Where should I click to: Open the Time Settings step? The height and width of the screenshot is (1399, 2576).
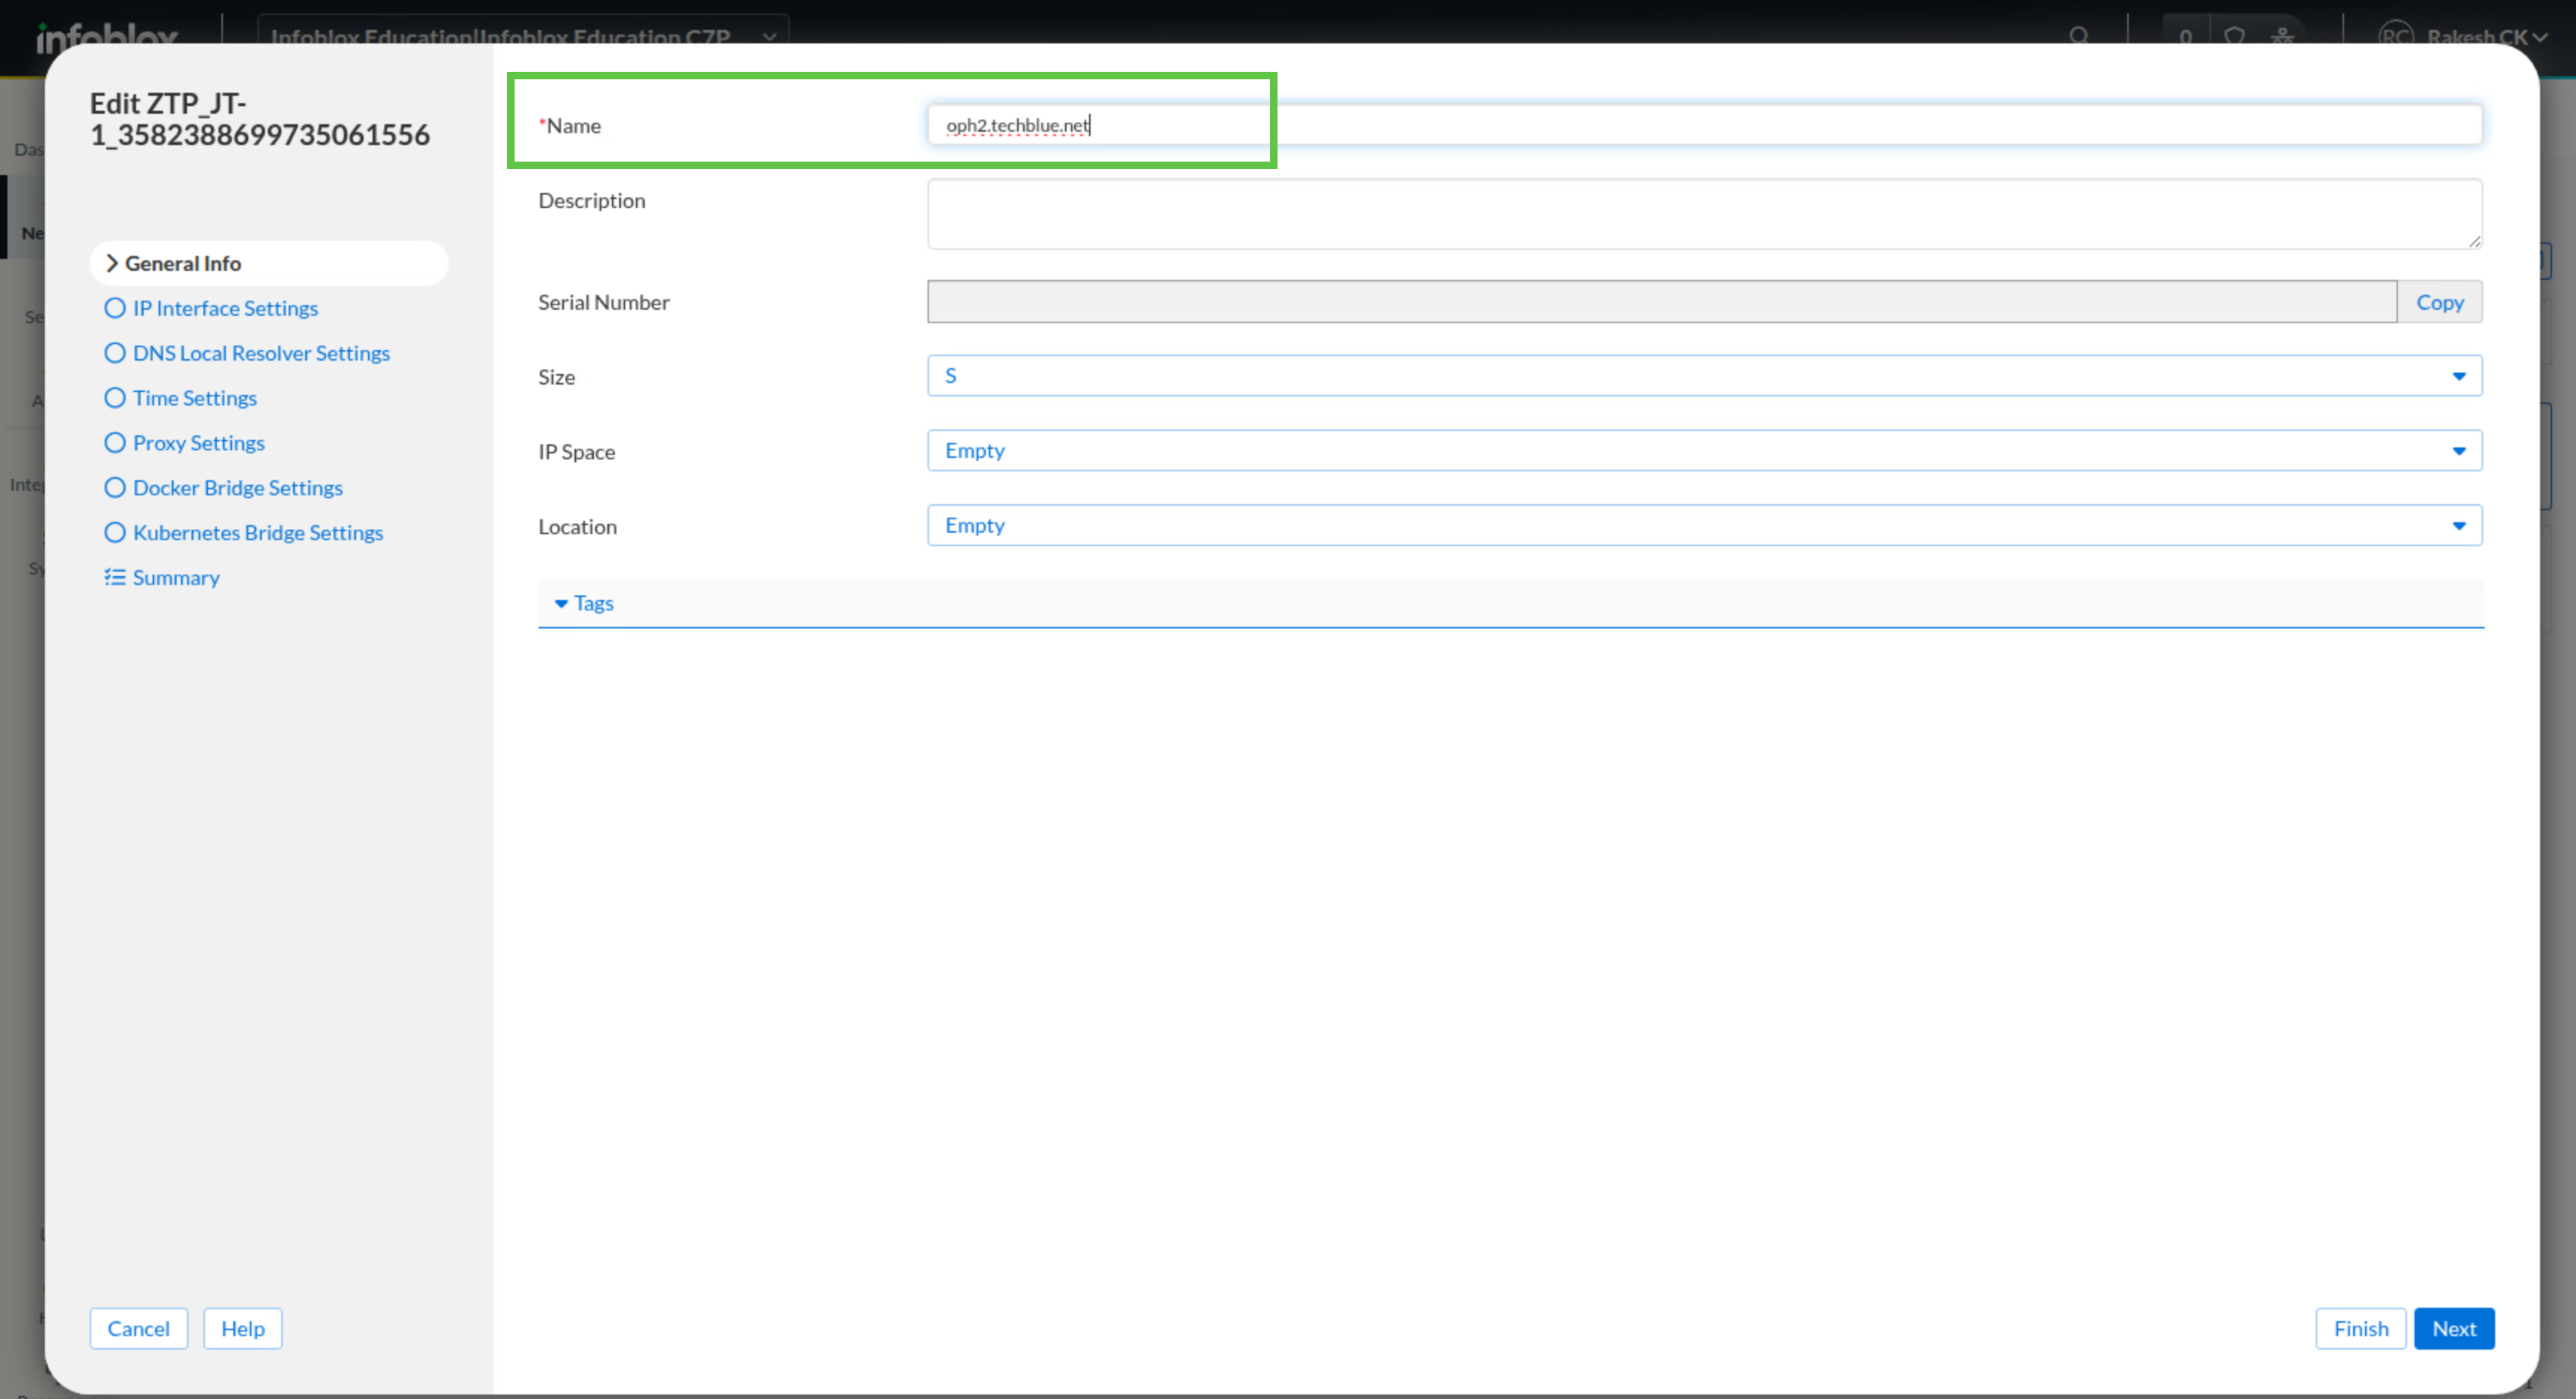click(x=195, y=398)
